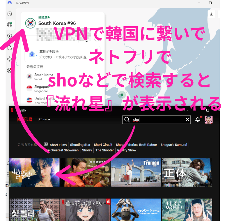
Task: Click the Greatest Showman suggestion link
Action: point(62,150)
